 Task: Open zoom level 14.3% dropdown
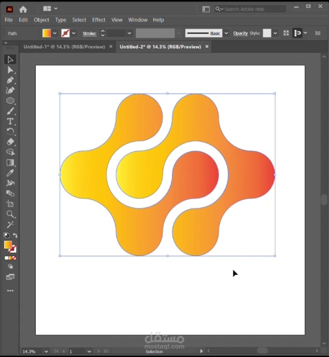click(x=46, y=351)
